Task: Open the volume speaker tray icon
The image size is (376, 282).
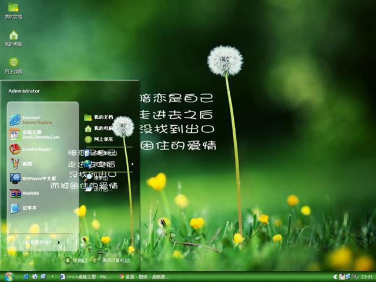Action: pyautogui.click(x=354, y=277)
